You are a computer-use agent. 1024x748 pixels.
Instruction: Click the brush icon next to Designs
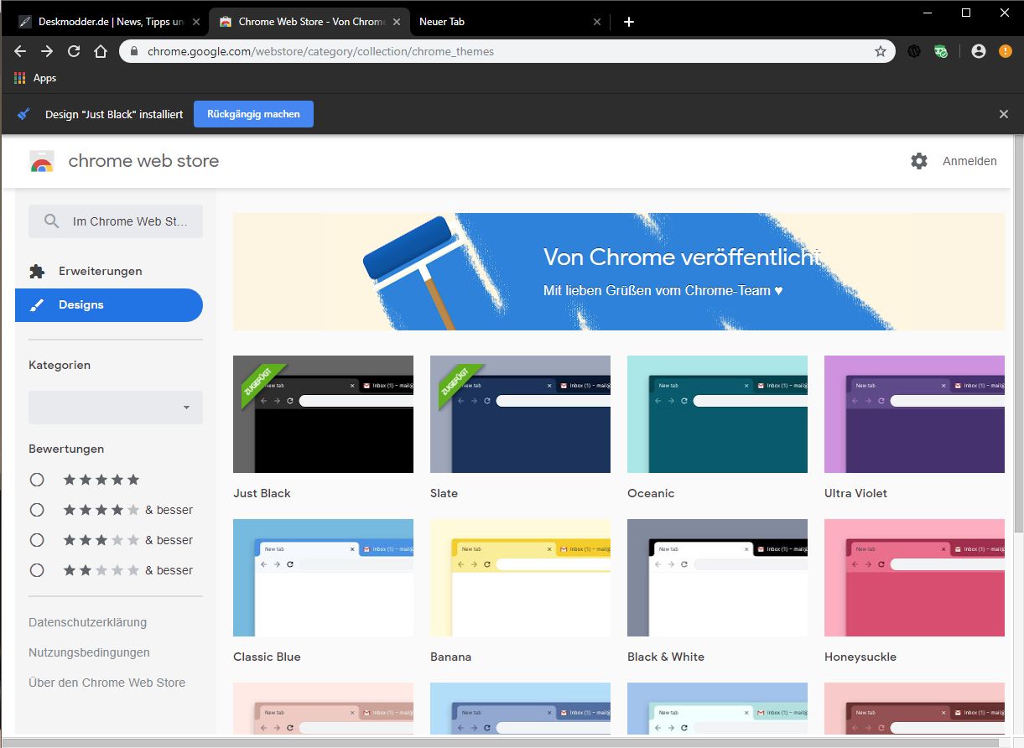tap(37, 305)
